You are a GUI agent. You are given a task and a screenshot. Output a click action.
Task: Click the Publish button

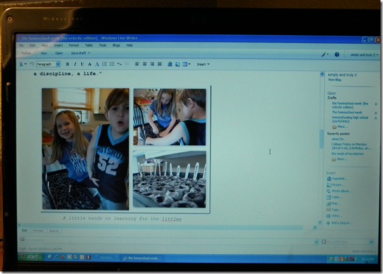click(26, 53)
